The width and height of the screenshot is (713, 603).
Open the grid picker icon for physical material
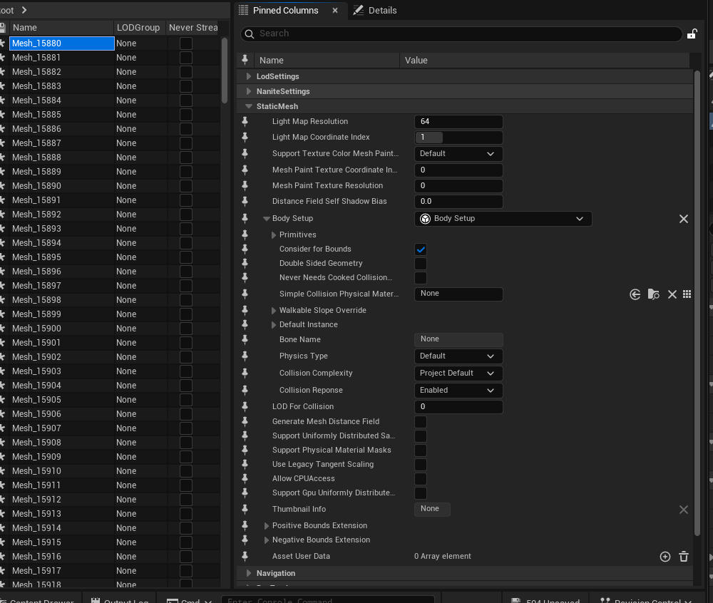687,294
